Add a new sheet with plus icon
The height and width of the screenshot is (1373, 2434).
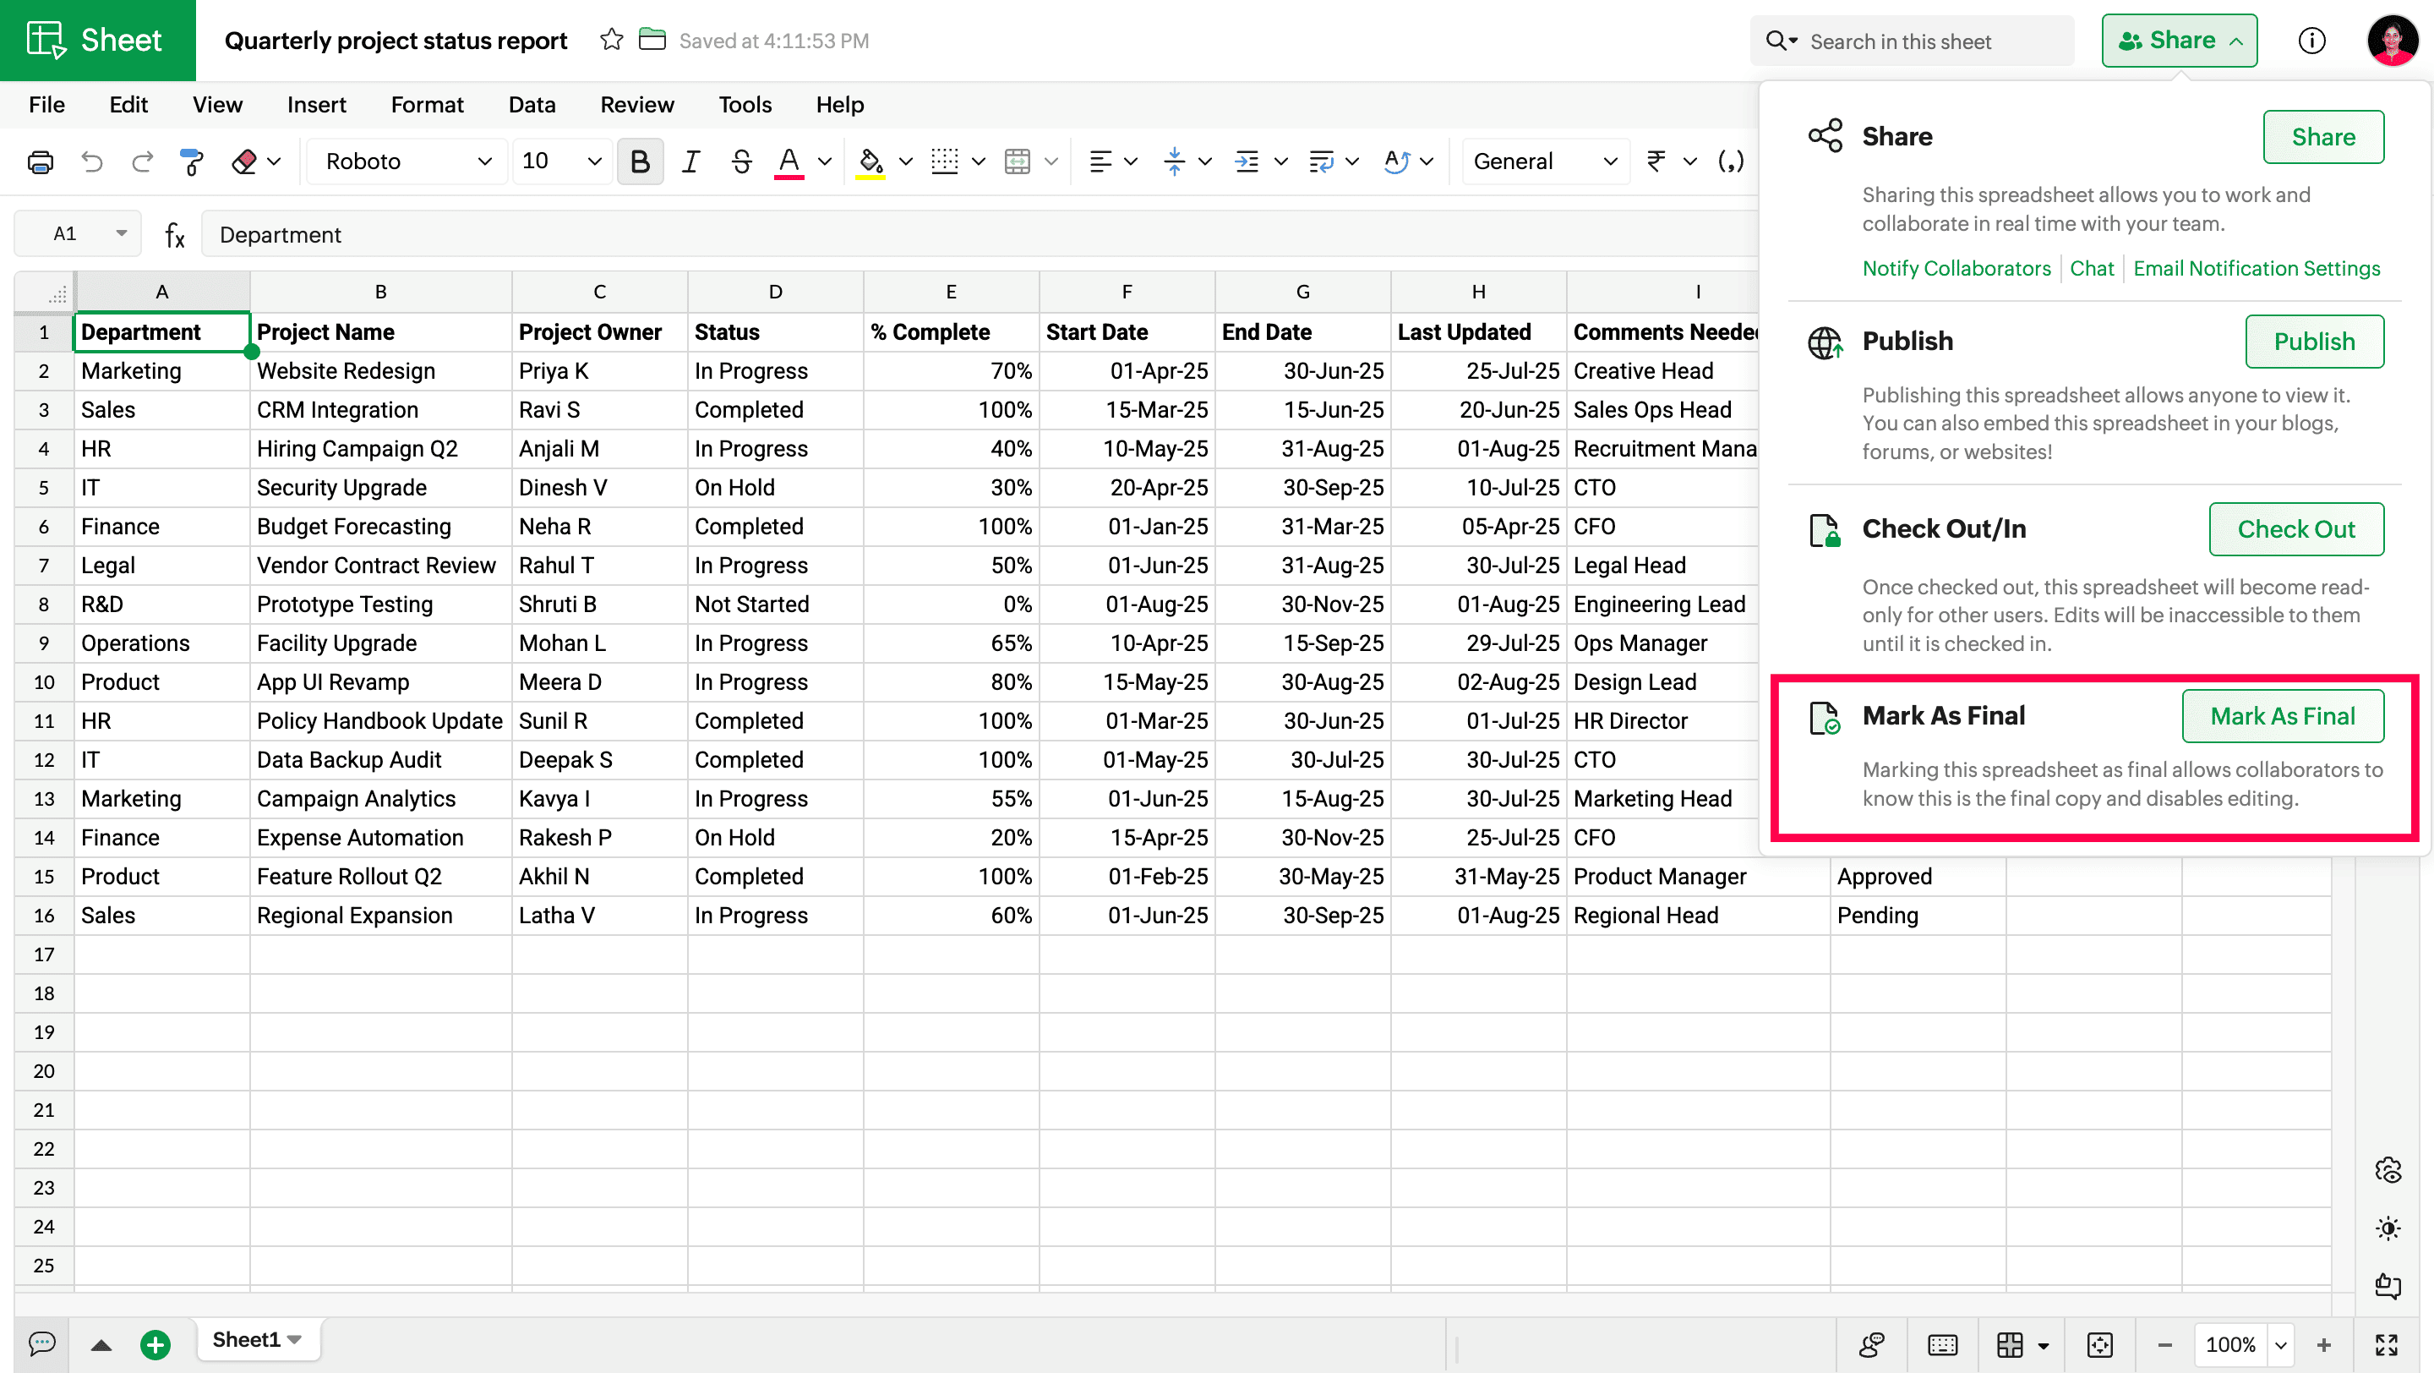point(155,1343)
